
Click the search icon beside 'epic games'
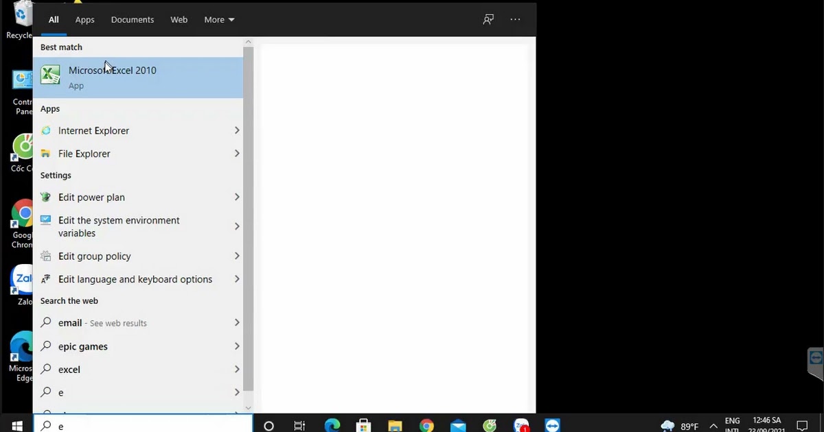[46, 346]
